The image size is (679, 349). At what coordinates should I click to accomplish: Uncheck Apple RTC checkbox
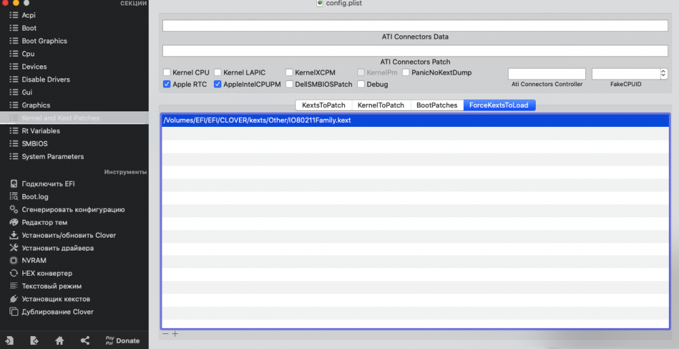click(167, 84)
